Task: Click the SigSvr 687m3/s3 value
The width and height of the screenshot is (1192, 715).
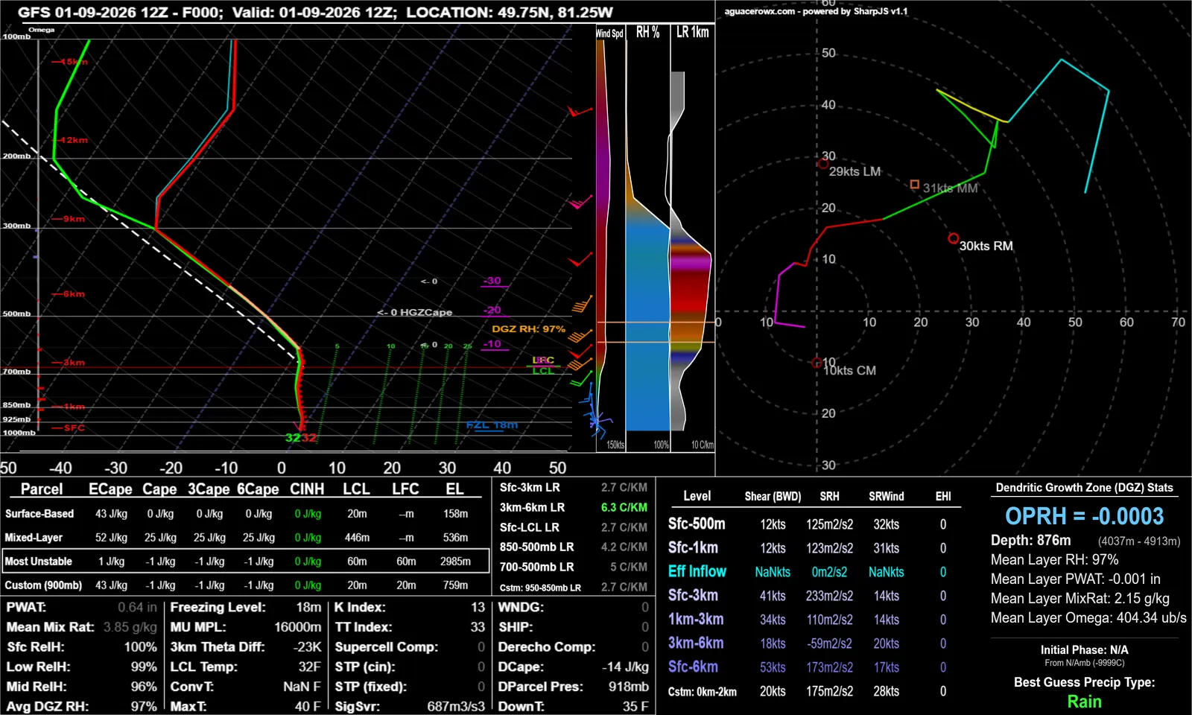Action: click(456, 706)
